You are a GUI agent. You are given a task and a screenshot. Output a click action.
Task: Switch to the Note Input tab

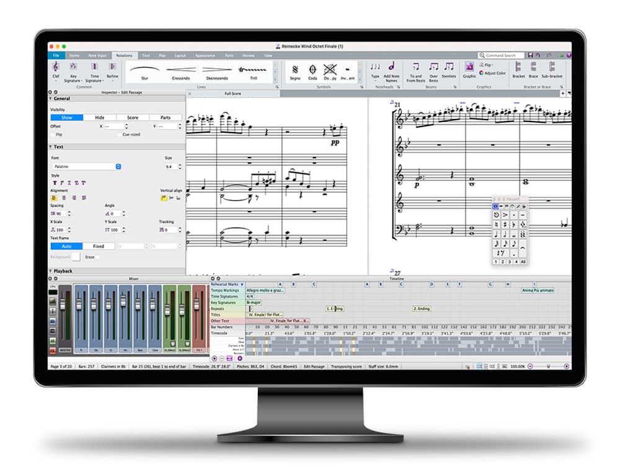click(x=97, y=56)
